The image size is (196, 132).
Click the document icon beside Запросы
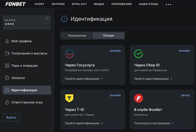tap(7, 78)
